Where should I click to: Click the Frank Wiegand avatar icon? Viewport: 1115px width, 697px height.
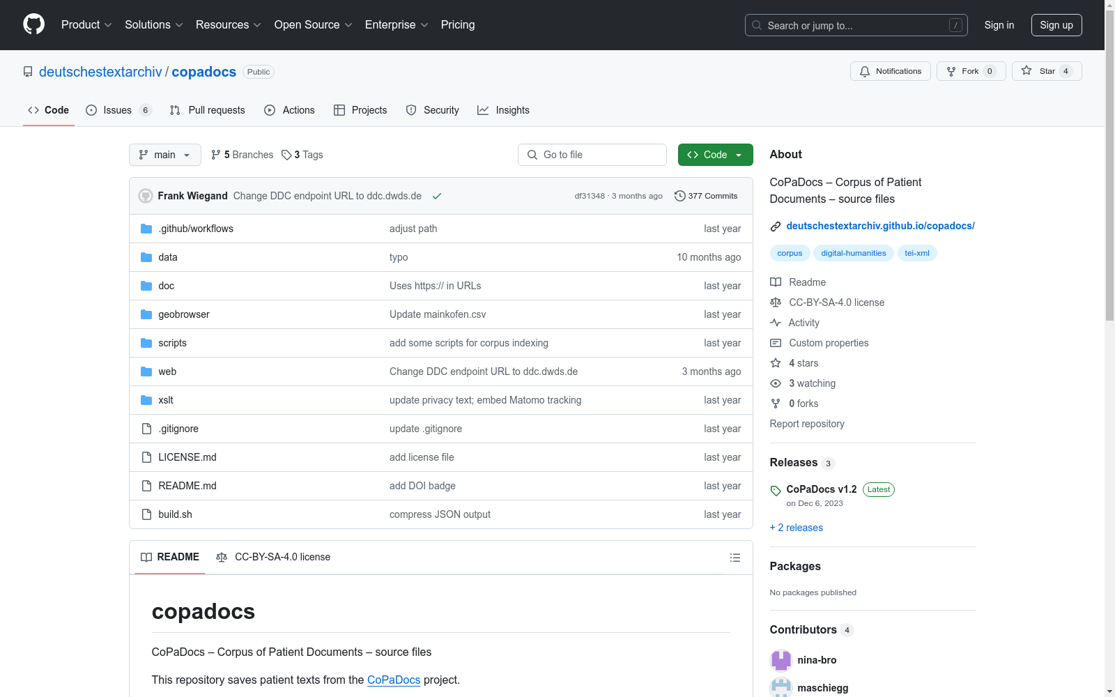pos(146,196)
